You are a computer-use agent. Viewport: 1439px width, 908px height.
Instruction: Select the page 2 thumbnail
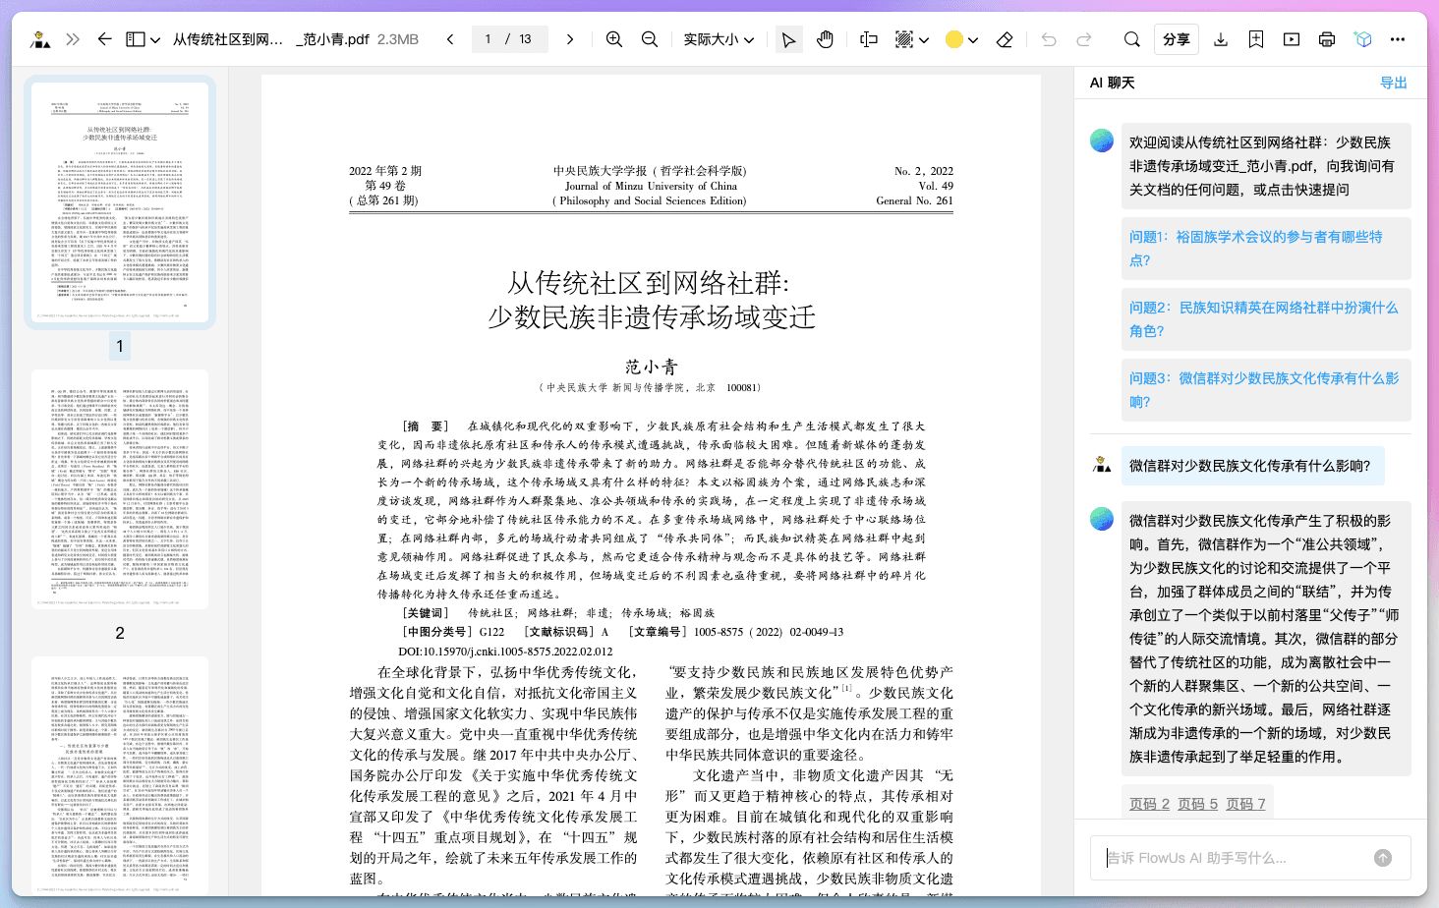pos(120,489)
